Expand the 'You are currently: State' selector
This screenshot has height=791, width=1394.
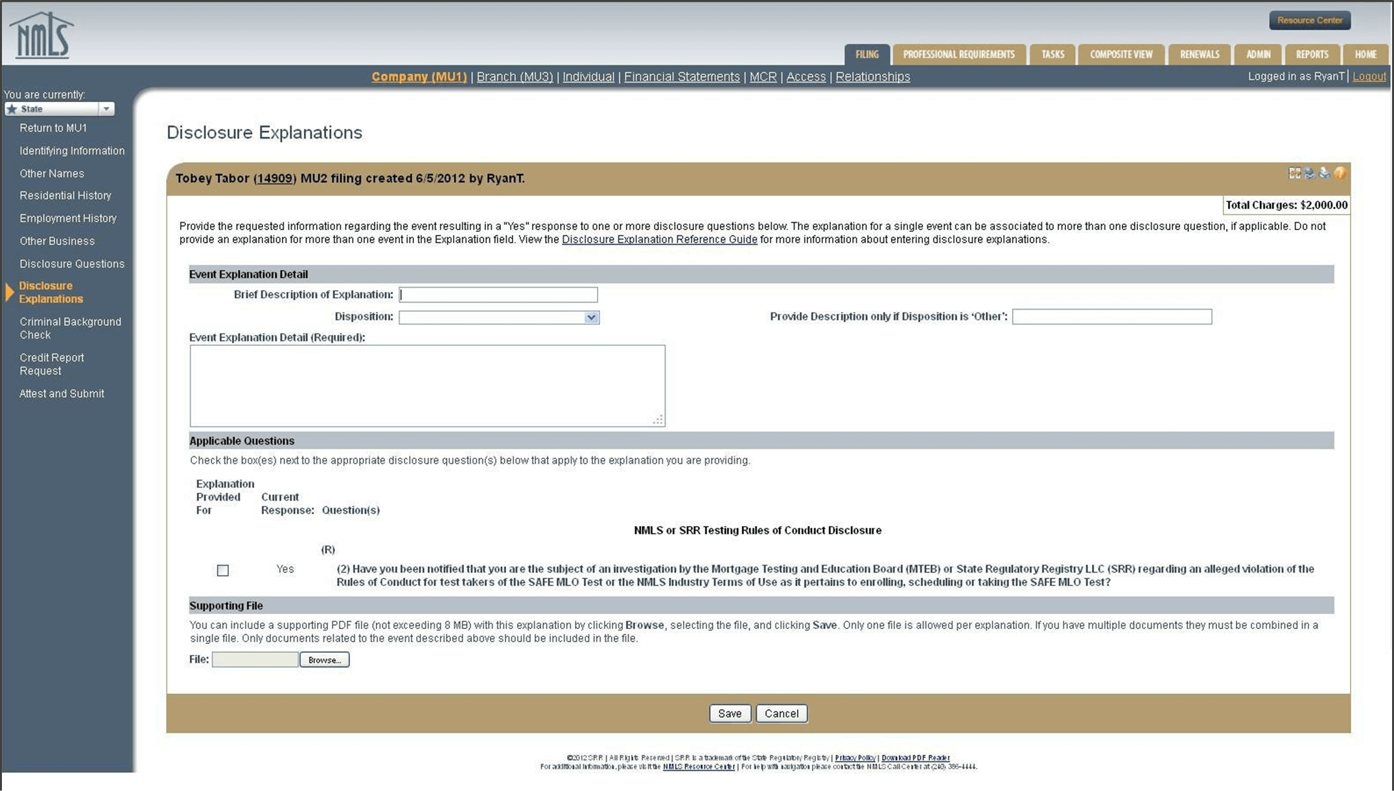(x=107, y=108)
